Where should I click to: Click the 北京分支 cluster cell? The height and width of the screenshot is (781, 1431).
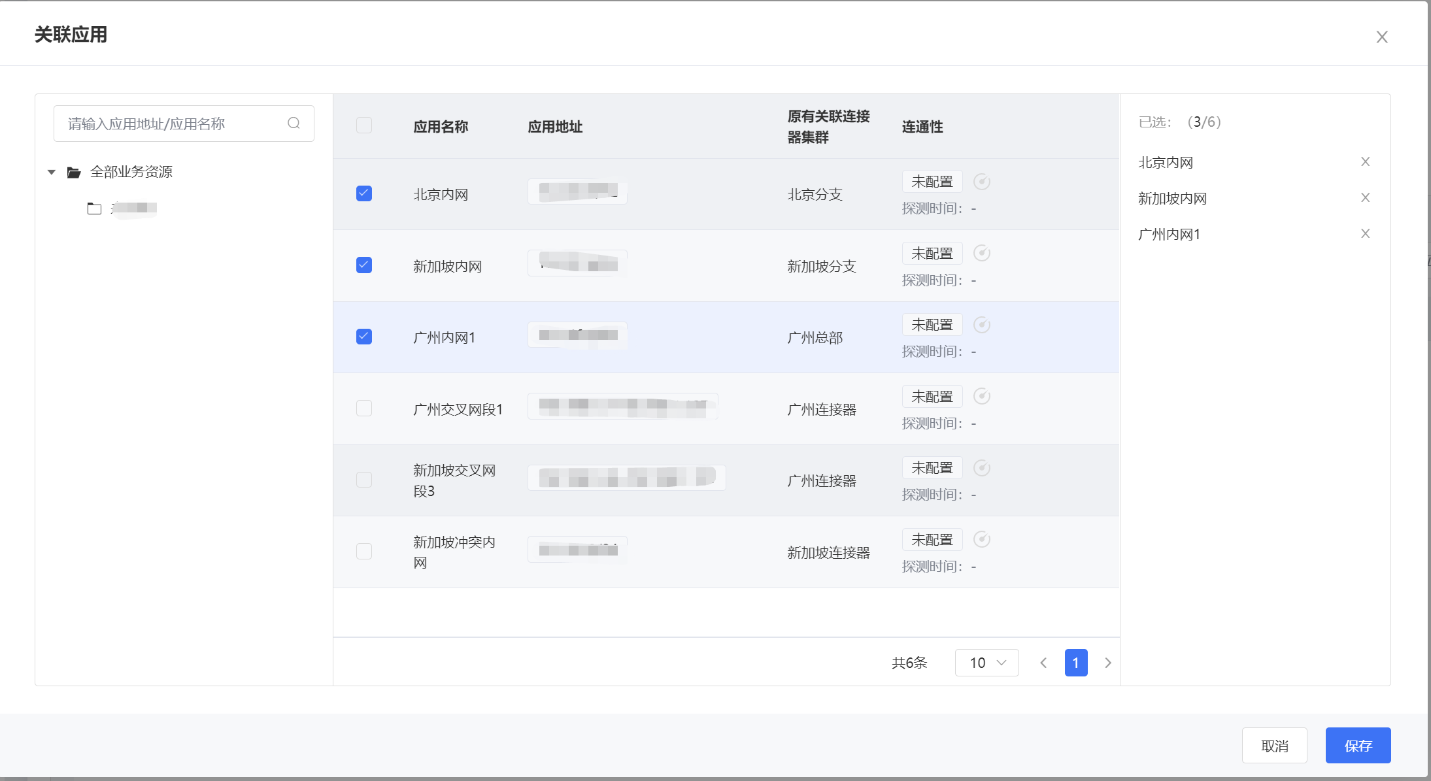[815, 194]
